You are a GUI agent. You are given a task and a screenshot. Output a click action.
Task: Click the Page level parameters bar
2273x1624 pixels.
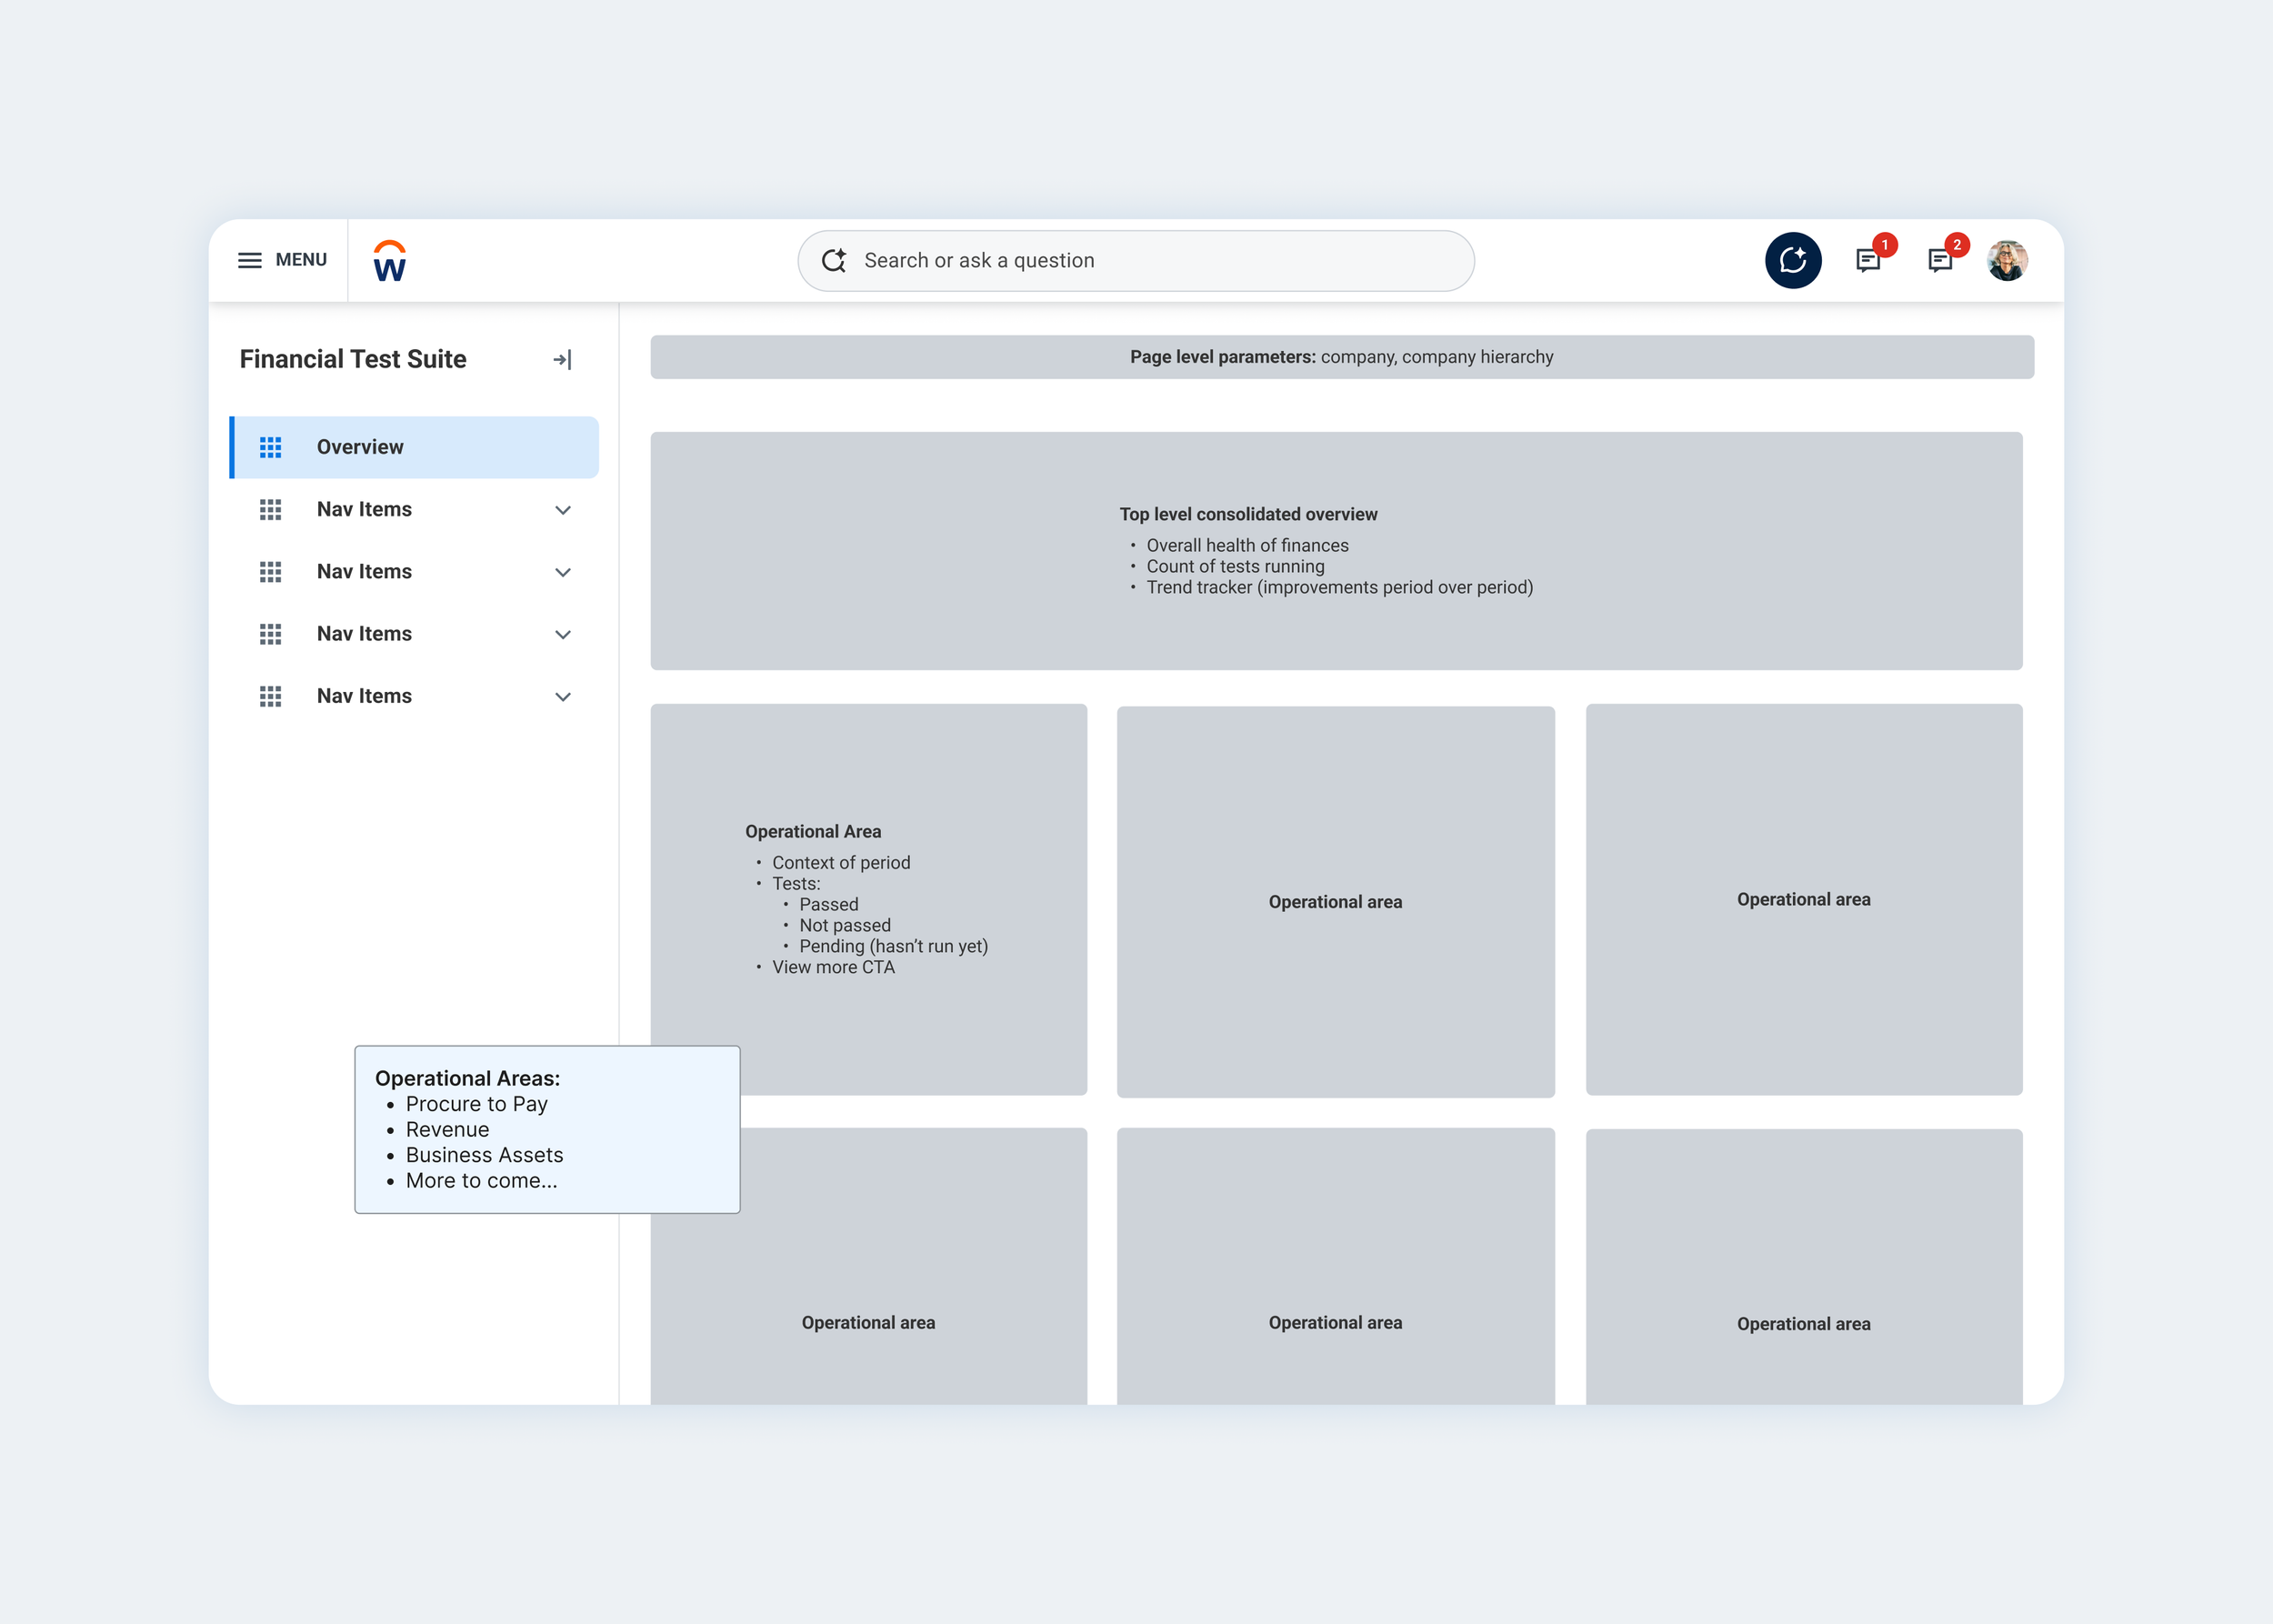[1341, 357]
